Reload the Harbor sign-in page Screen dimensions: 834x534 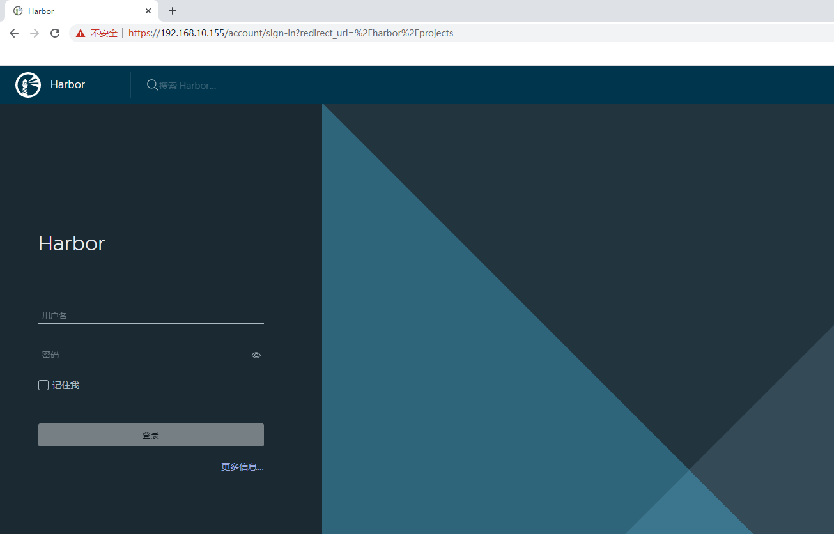55,33
